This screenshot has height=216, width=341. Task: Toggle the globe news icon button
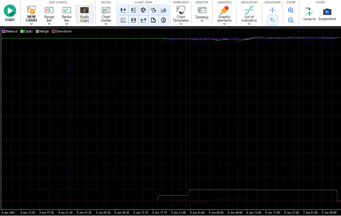click(x=163, y=20)
